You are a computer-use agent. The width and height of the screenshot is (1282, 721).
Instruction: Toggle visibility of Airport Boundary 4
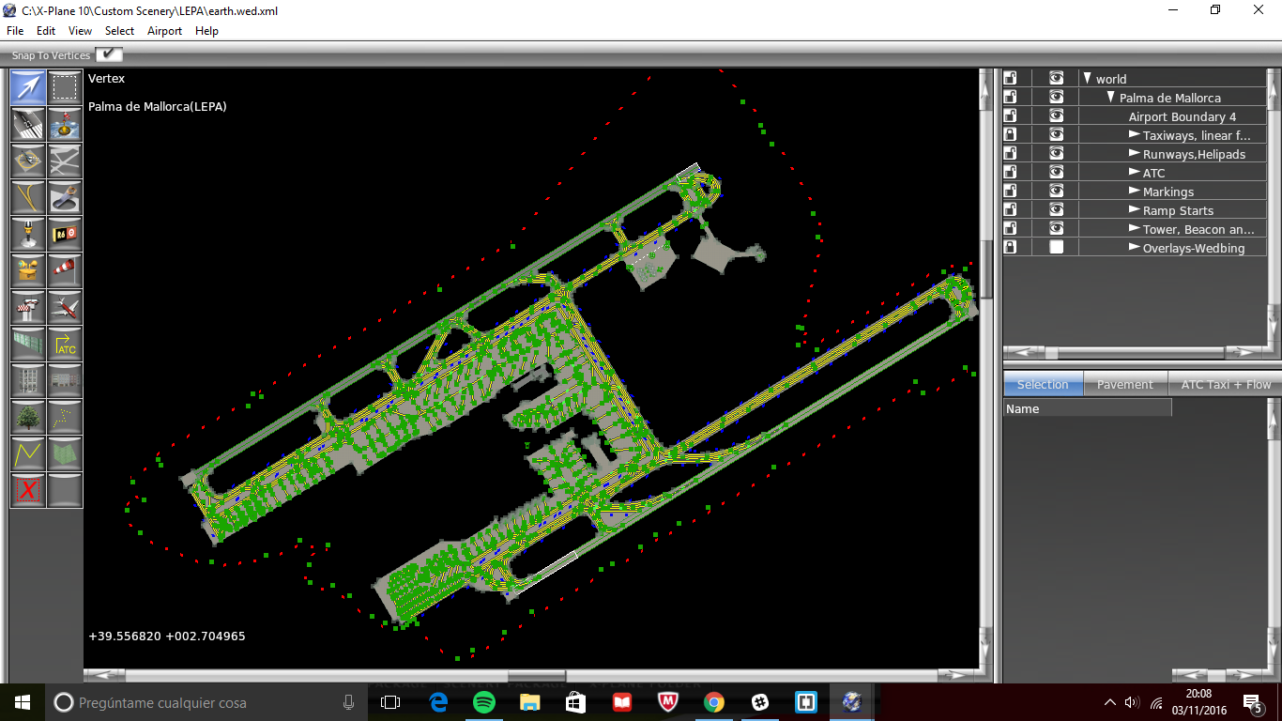[x=1056, y=116]
